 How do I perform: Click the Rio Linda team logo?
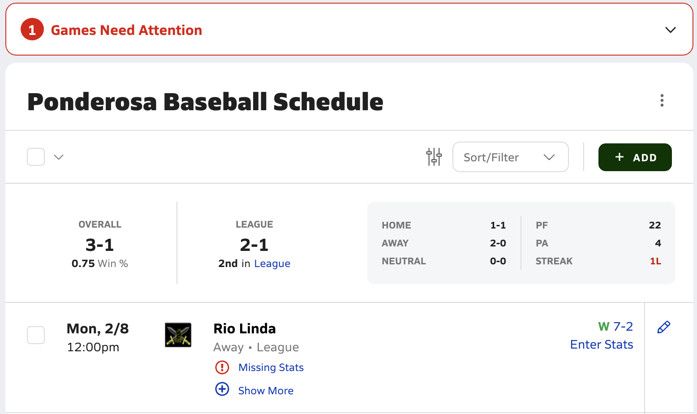coord(178,335)
